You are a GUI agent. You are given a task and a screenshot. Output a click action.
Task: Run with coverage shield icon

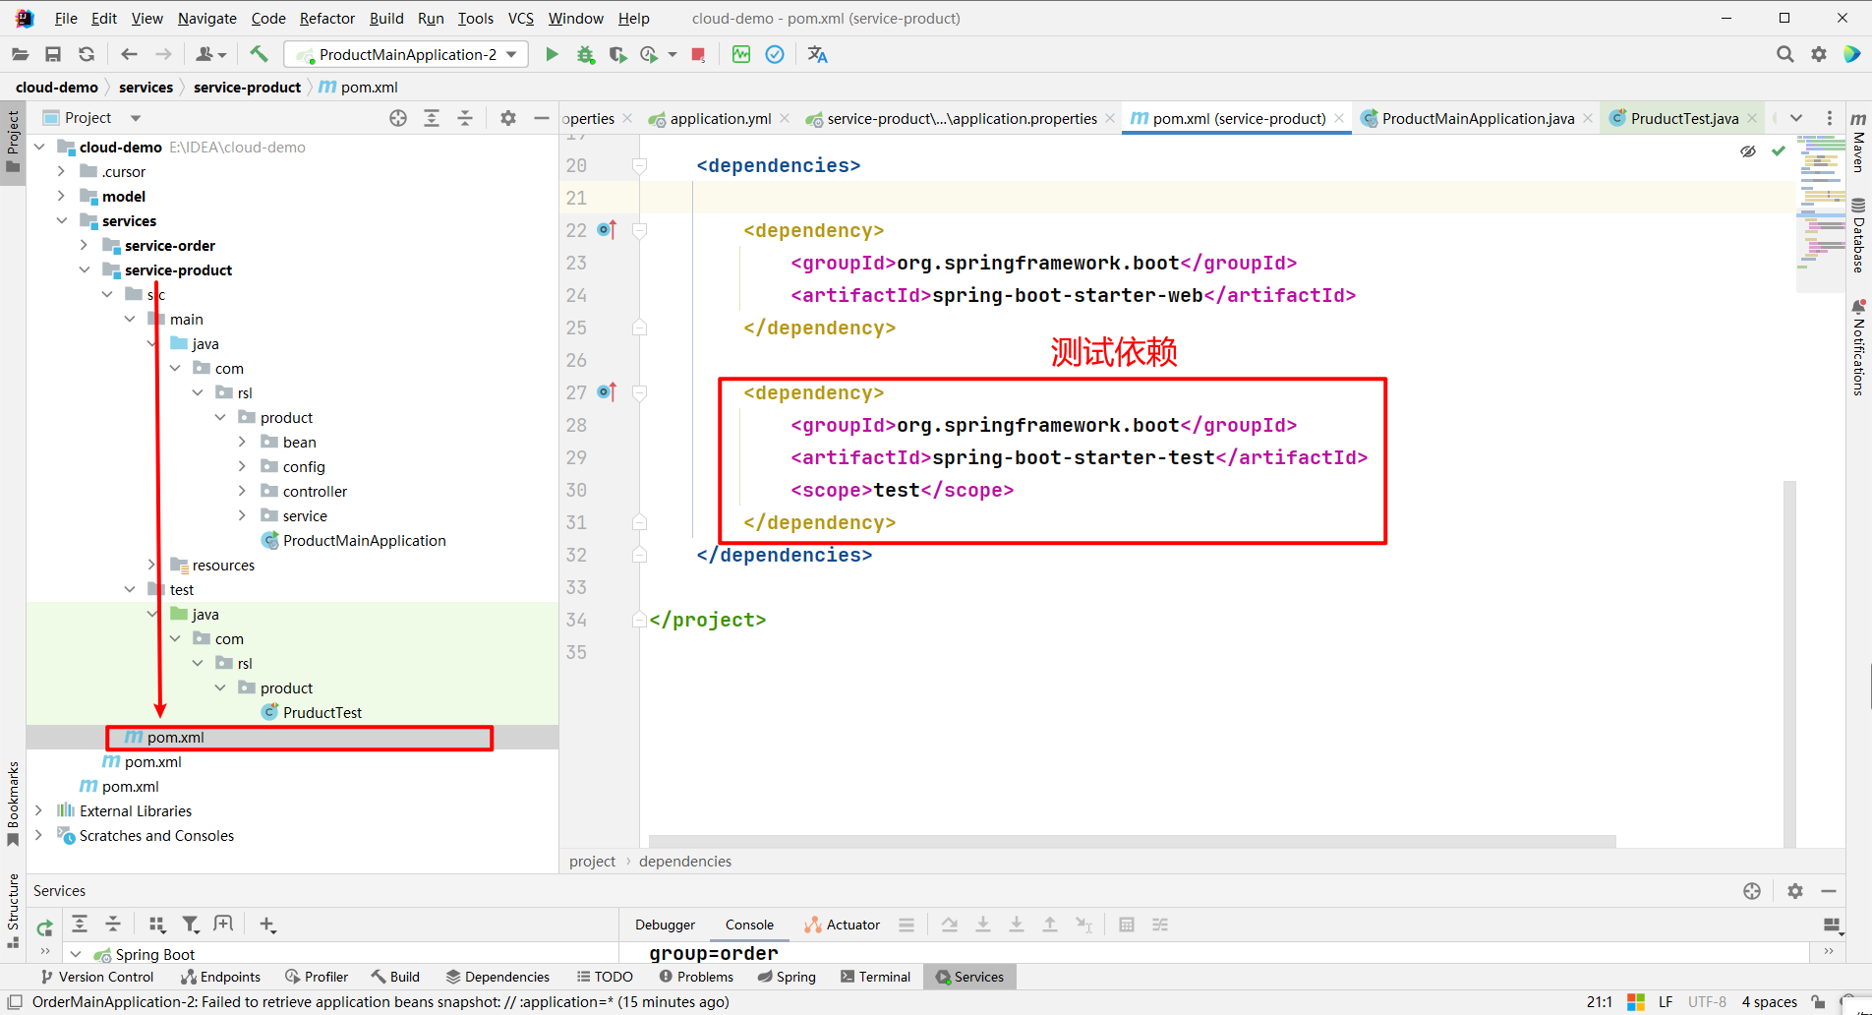tap(617, 55)
